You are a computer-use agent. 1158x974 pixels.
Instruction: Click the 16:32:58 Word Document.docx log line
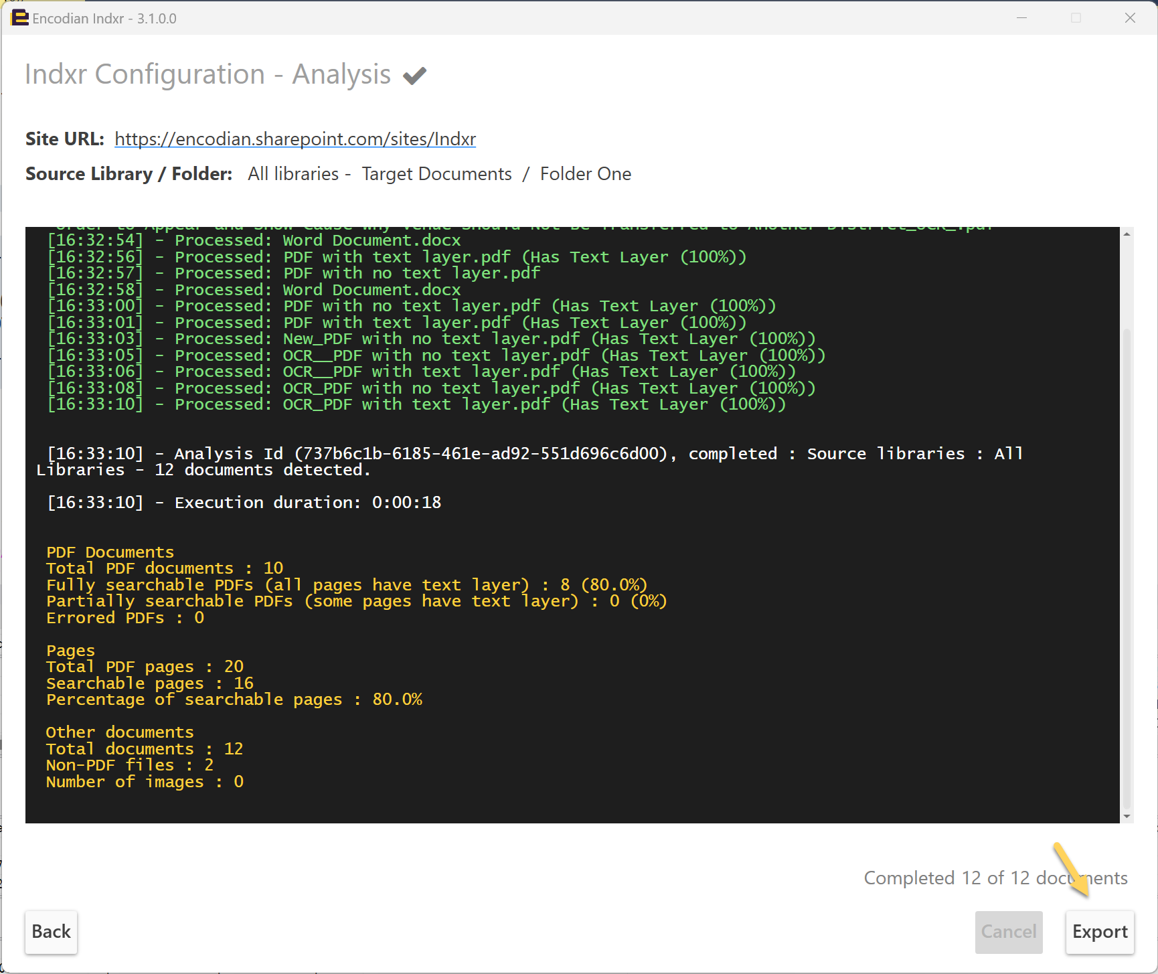254,290
